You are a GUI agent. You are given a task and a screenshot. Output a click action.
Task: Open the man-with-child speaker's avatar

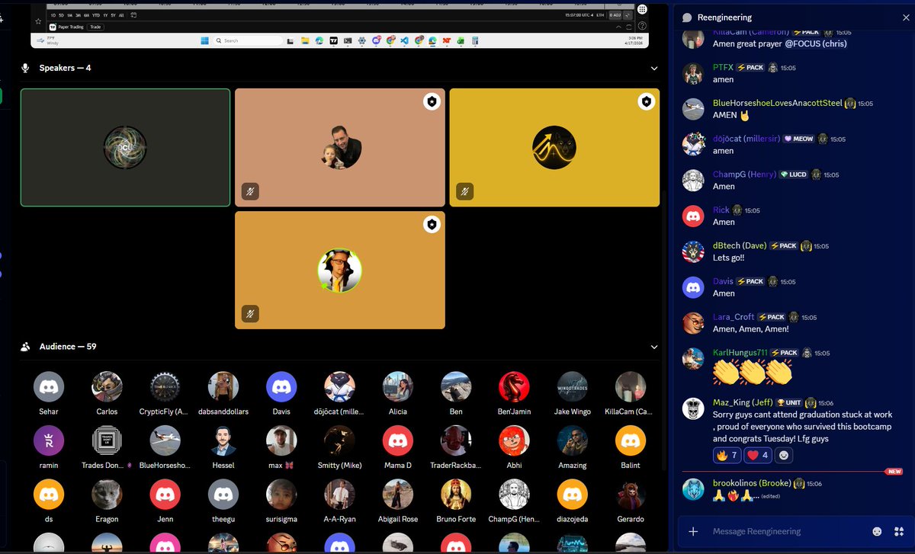pos(340,147)
